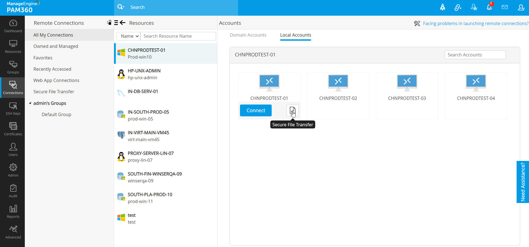Screen dimensions: 529x247
Task: Click the Connect button for CHNPRODTEST-01
Action: click(x=256, y=110)
